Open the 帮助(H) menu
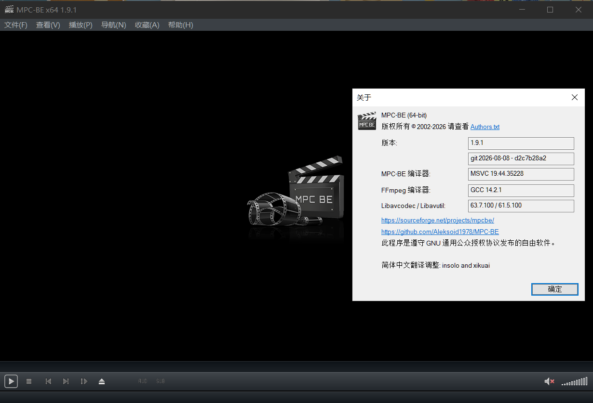The height and width of the screenshot is (403, 593). (180, 25)
